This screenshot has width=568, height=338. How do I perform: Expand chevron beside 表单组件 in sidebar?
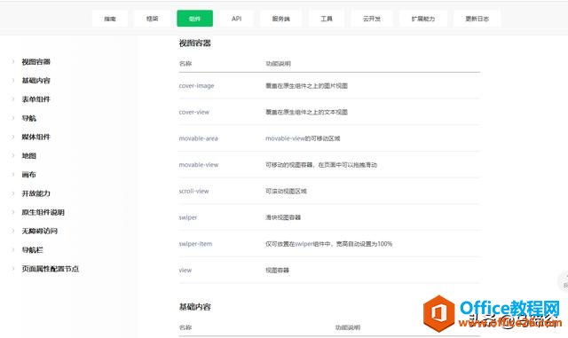click(x=13, y=99)
